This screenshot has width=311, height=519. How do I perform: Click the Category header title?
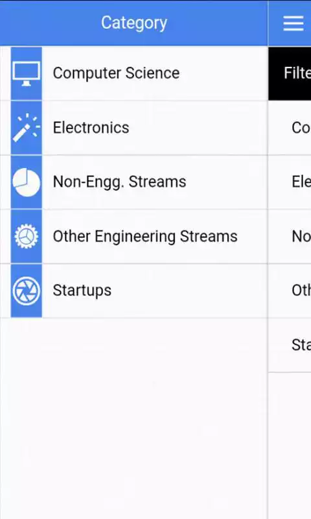click(134, 23)
